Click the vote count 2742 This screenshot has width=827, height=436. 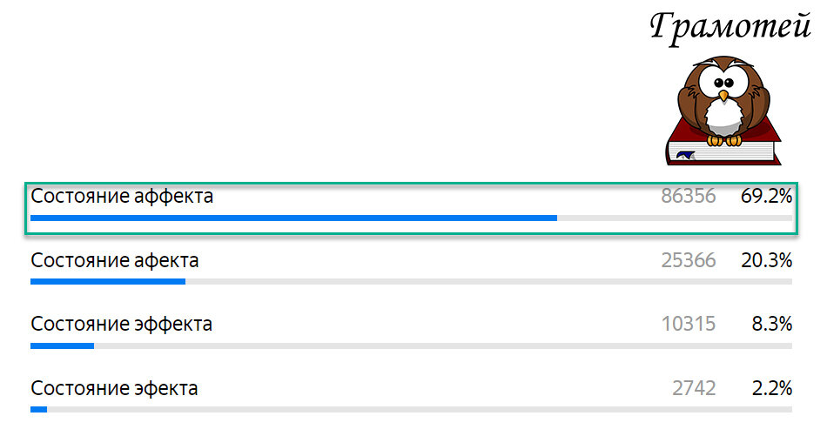[693, 388]
